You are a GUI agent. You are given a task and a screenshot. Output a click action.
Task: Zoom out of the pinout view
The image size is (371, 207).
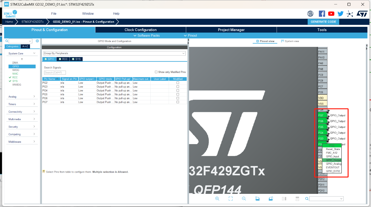click(x=244, y=198)
